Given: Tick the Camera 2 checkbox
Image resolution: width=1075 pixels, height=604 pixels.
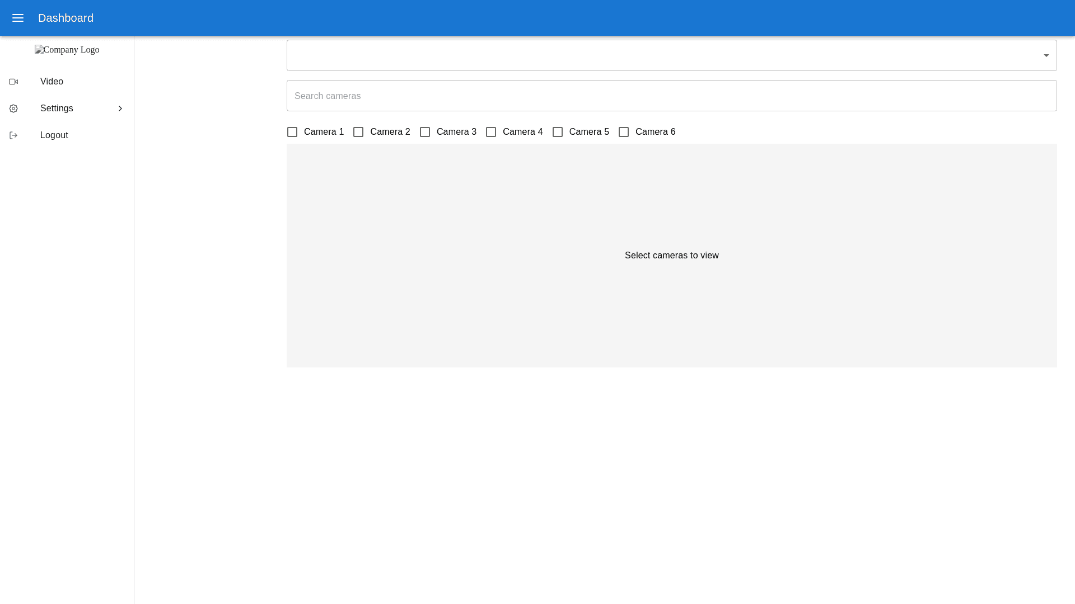Looking at the screenshot, I should (358, 132).
